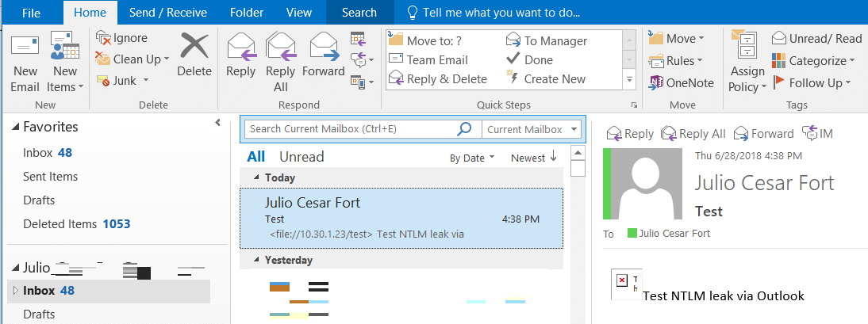Click Forward in the reading pane
The image size is (868, 324).
[763, 134]
